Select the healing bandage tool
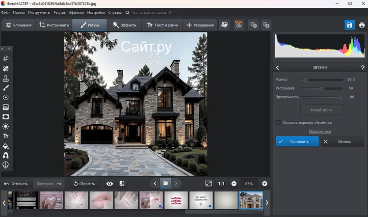Screen dimensions: 368x217 [5, 68]
